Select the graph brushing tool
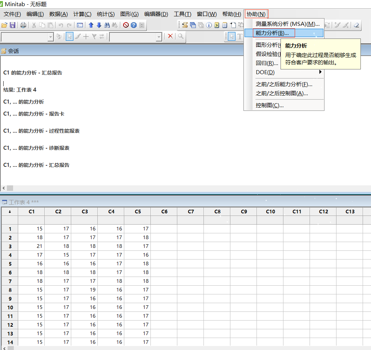 click(x=78, y=36)
